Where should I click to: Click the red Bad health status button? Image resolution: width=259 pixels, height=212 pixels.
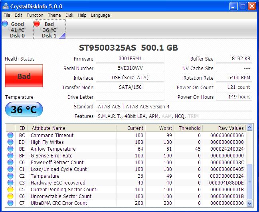point(24,76)
